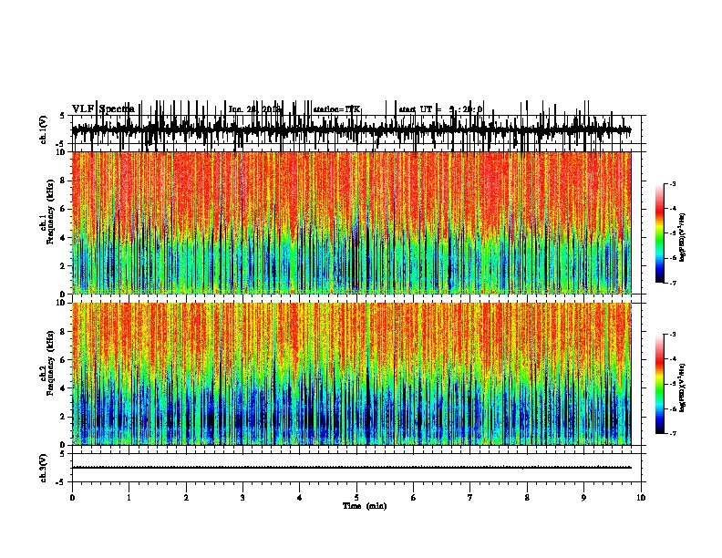Click the "8" kHz tick of ch.2 spectrogram

click(x=63, y=332)
